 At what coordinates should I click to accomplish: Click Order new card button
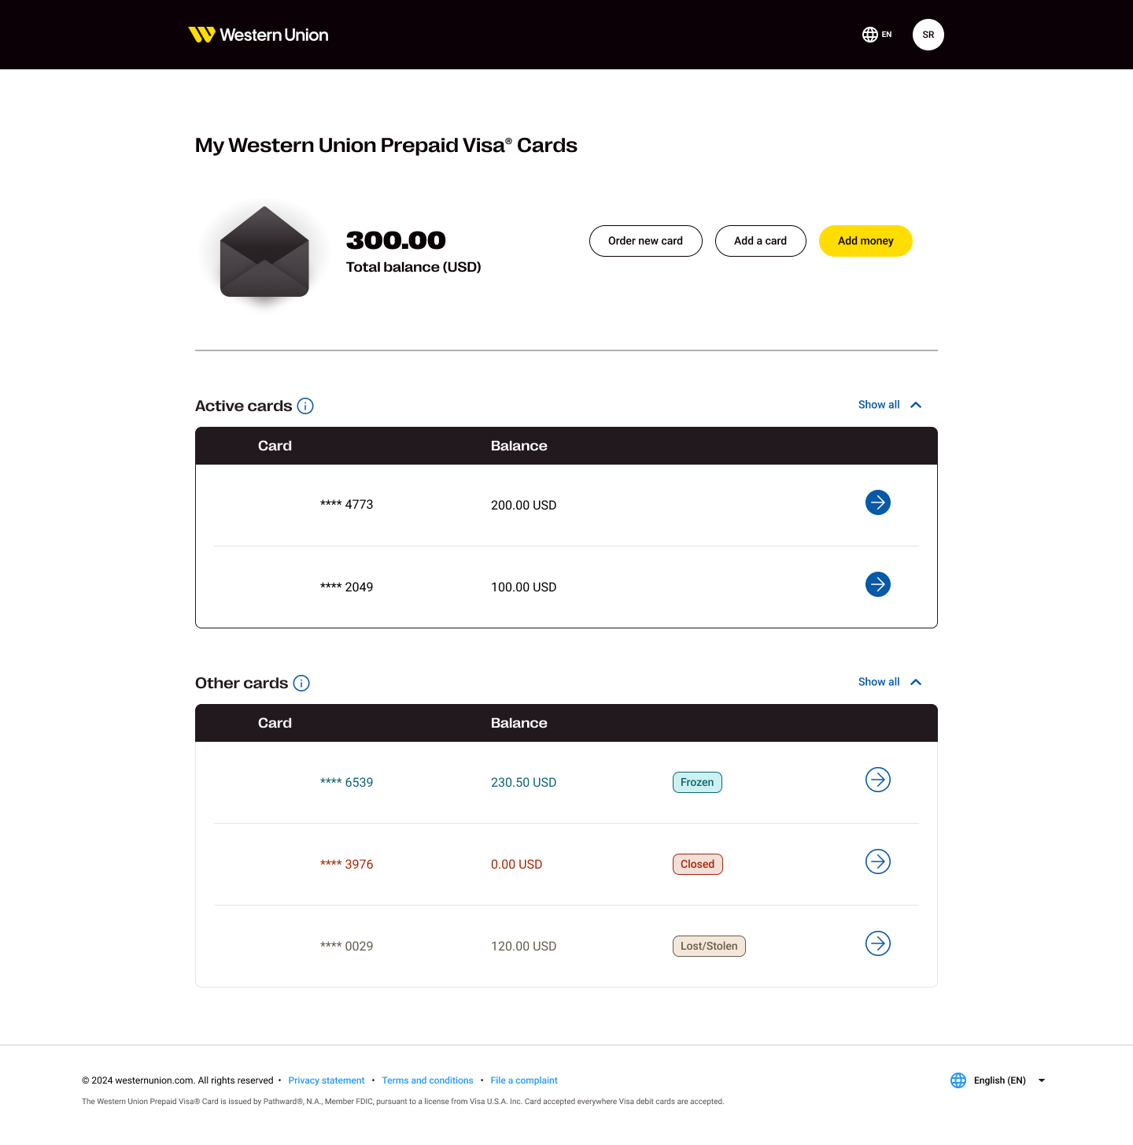click(x=645, y=241)
